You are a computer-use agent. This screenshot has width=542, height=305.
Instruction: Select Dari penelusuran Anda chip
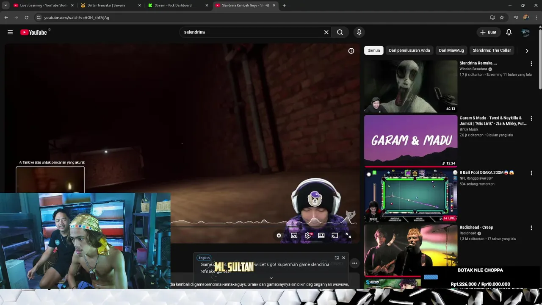(409, 50)
